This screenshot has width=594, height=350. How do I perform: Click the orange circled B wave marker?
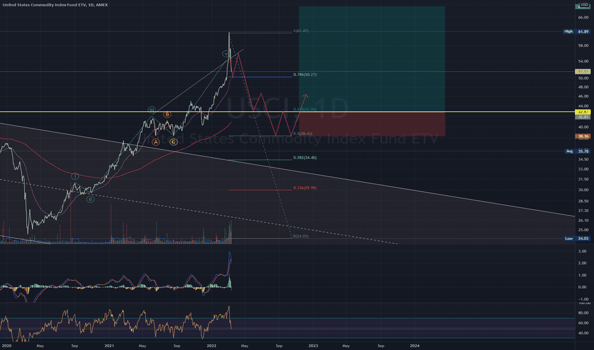(167, 115)
